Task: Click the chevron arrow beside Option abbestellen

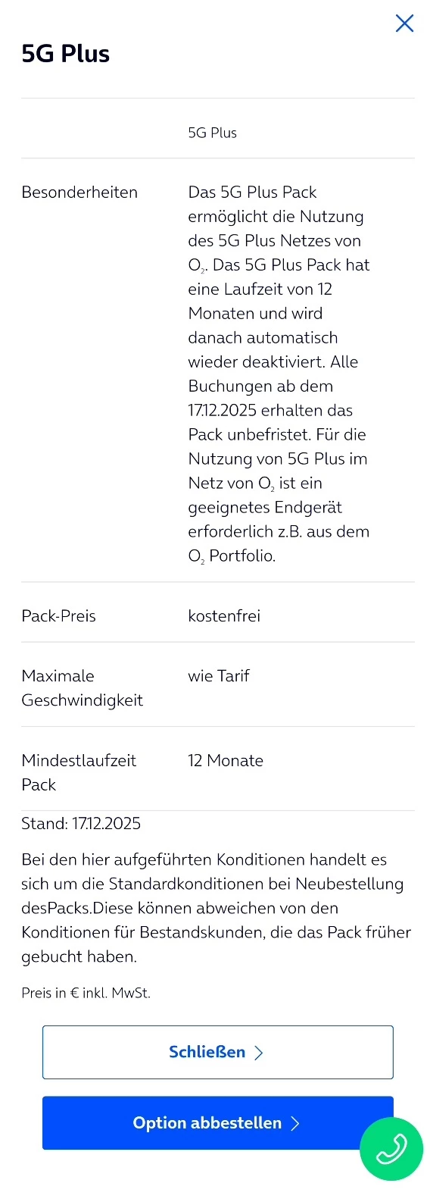Action: click(295, 1123)
